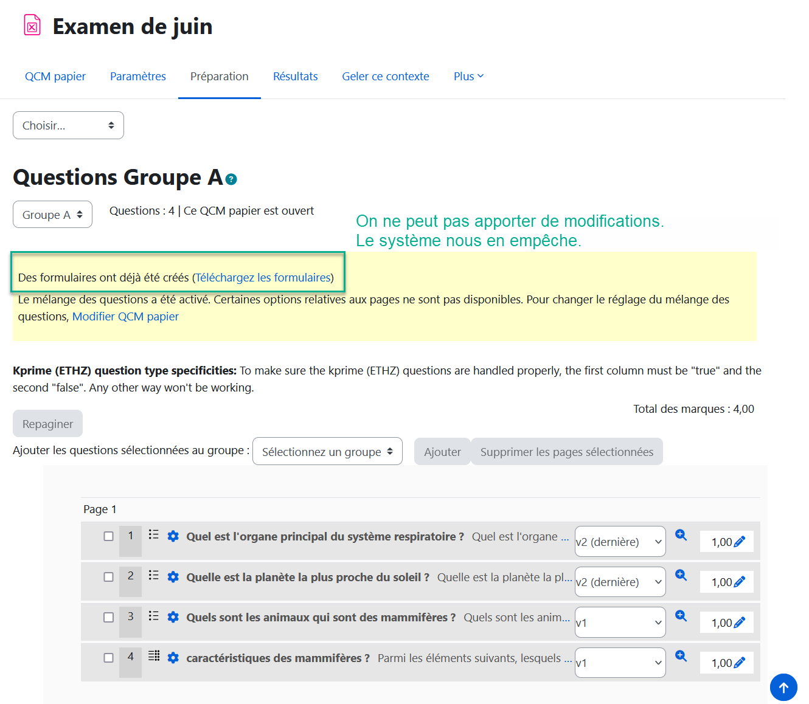Click the help icon beside Questions Groupe A
Image resolution: width=809 pixels, height=704 pixels.
231,179
